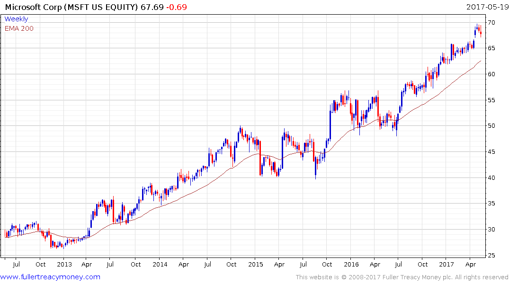This screenshot has height=284, width=509.
Task: Click the 30 price axis label
Action: tap(491, 229)
